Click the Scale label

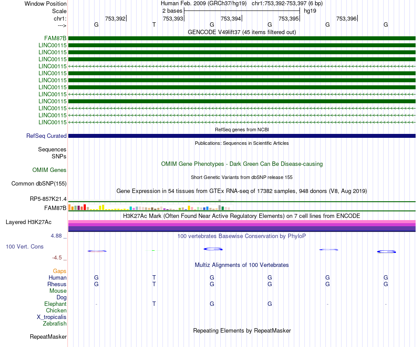(x=59, y=11)
